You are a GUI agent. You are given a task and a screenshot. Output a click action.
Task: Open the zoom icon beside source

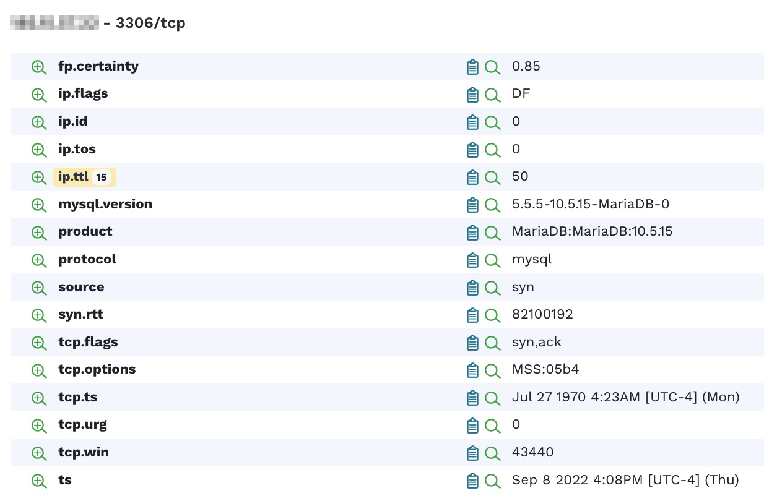point(38,288)
